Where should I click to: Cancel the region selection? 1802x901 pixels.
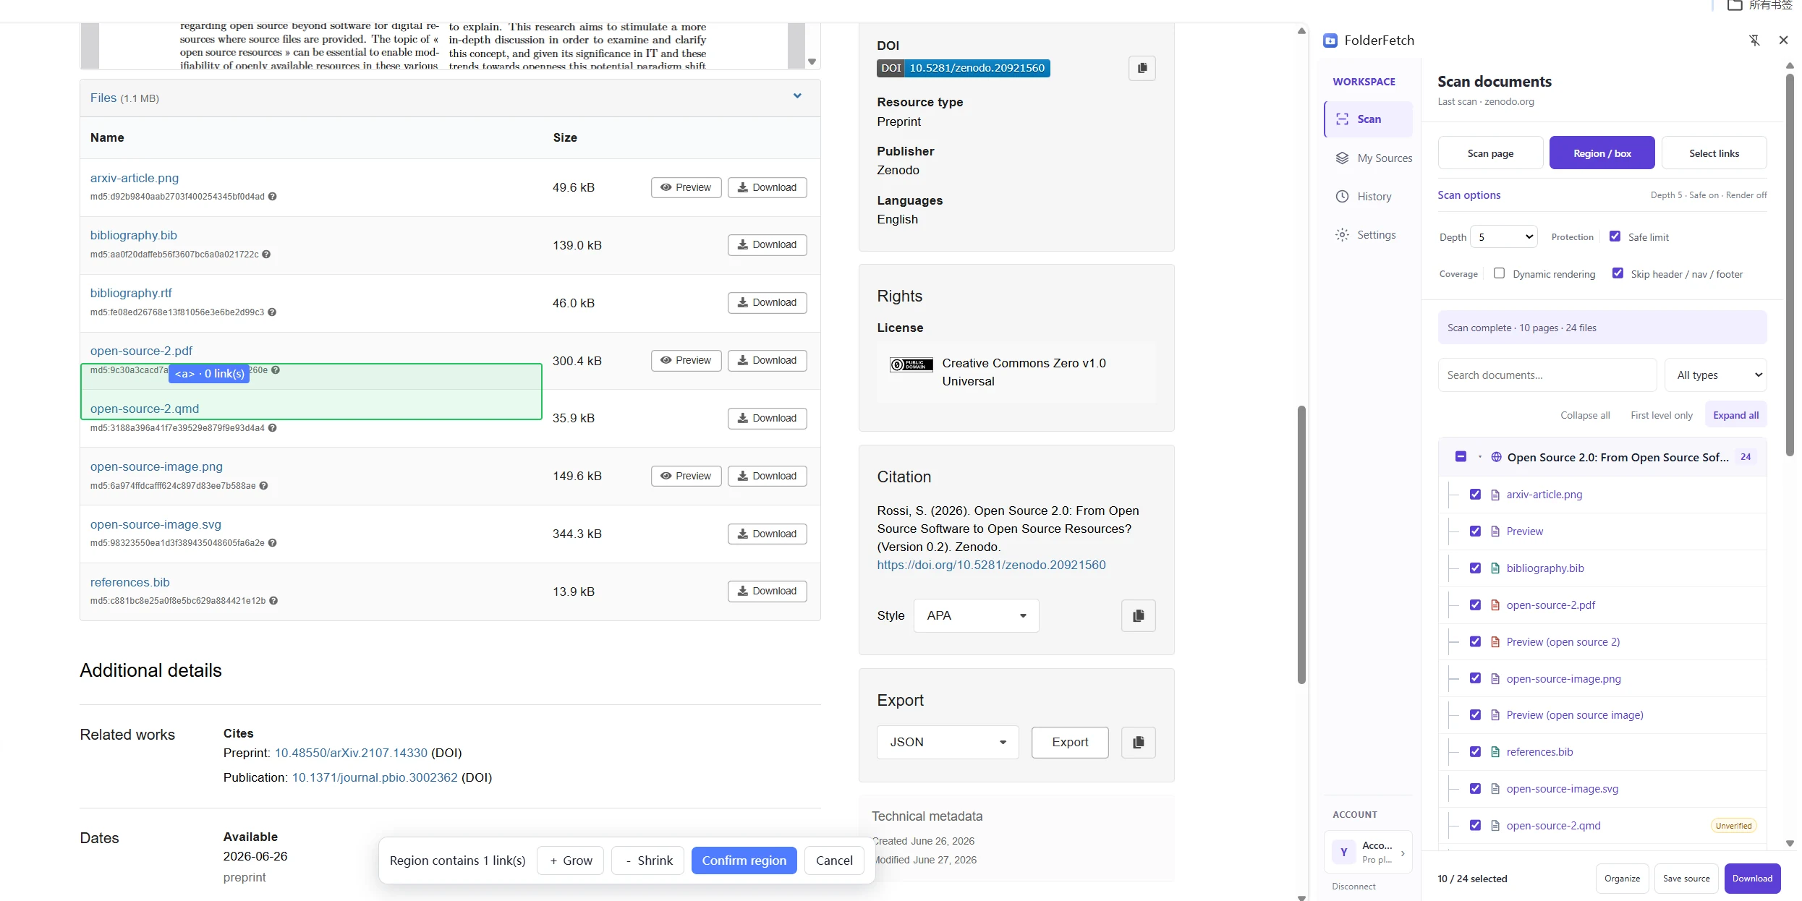[x=834, y=861]
